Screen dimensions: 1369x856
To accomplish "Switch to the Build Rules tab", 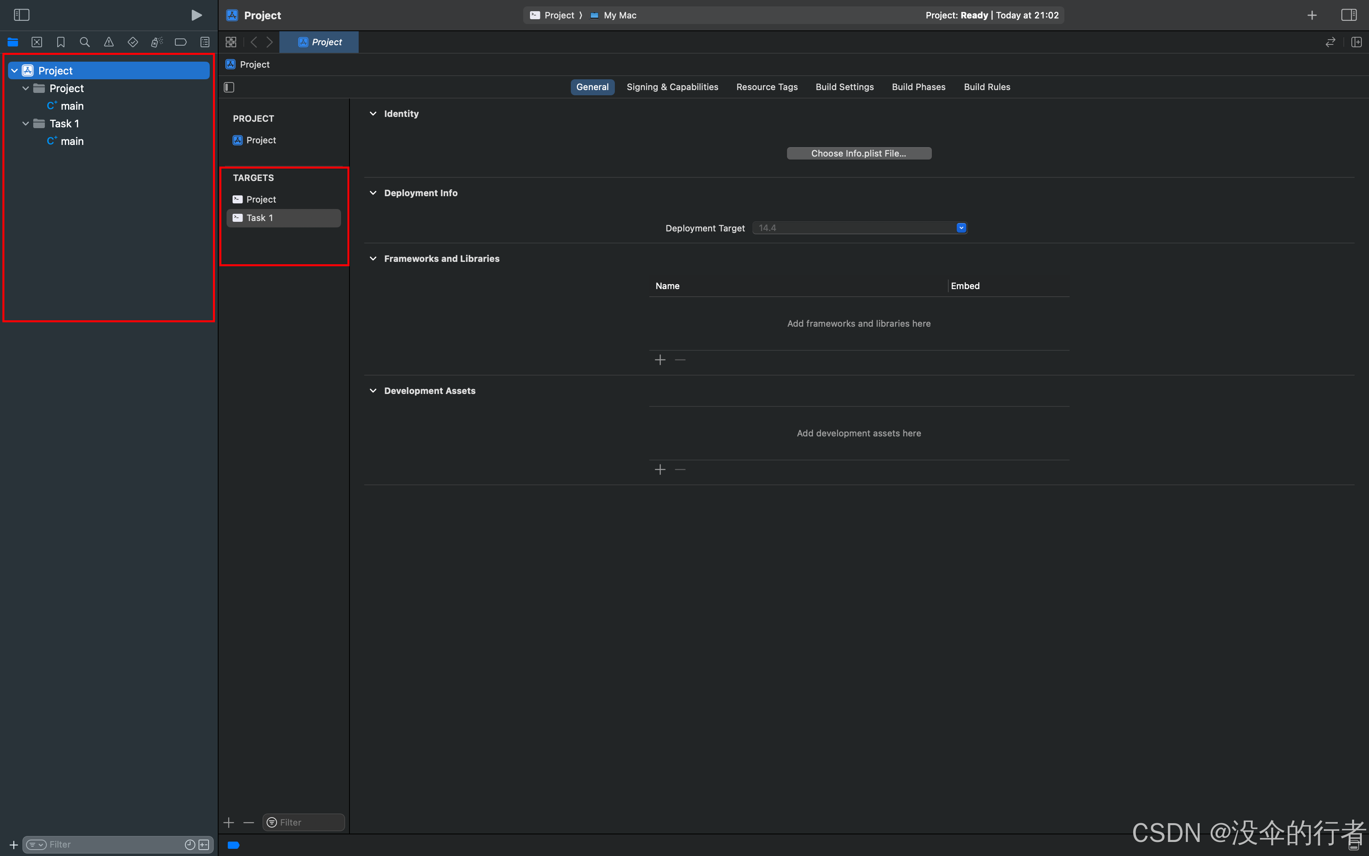I will point(987,86).
